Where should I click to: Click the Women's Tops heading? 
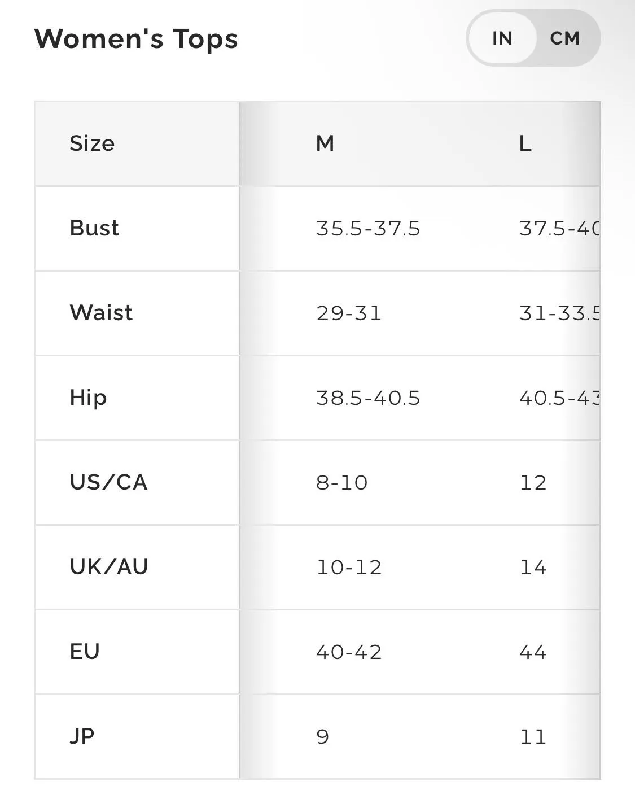click(x=136, y=39)
